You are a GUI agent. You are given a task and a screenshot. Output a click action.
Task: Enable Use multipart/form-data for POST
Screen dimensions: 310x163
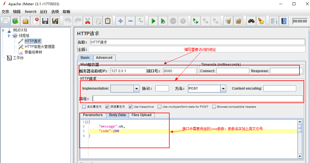[x=160, y=107]
